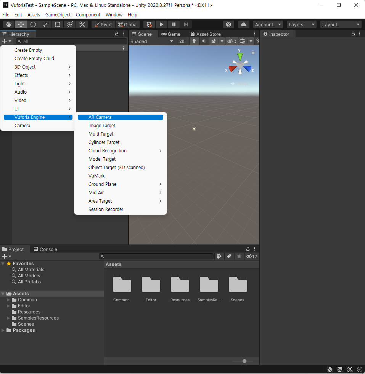Image resolution: width=365 pixels, height=374 pixels.
Task: Expand Cloud Recognition submenu
Action: (121, 151)
